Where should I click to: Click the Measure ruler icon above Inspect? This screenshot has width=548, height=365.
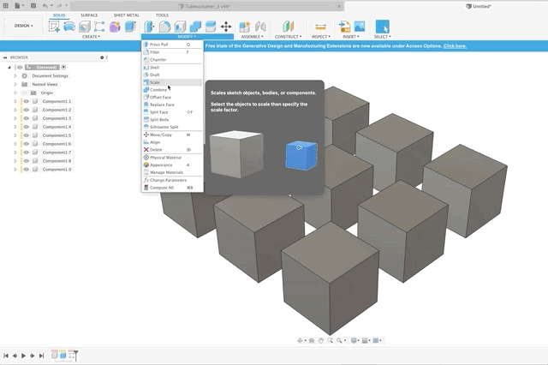coord(320,27)
